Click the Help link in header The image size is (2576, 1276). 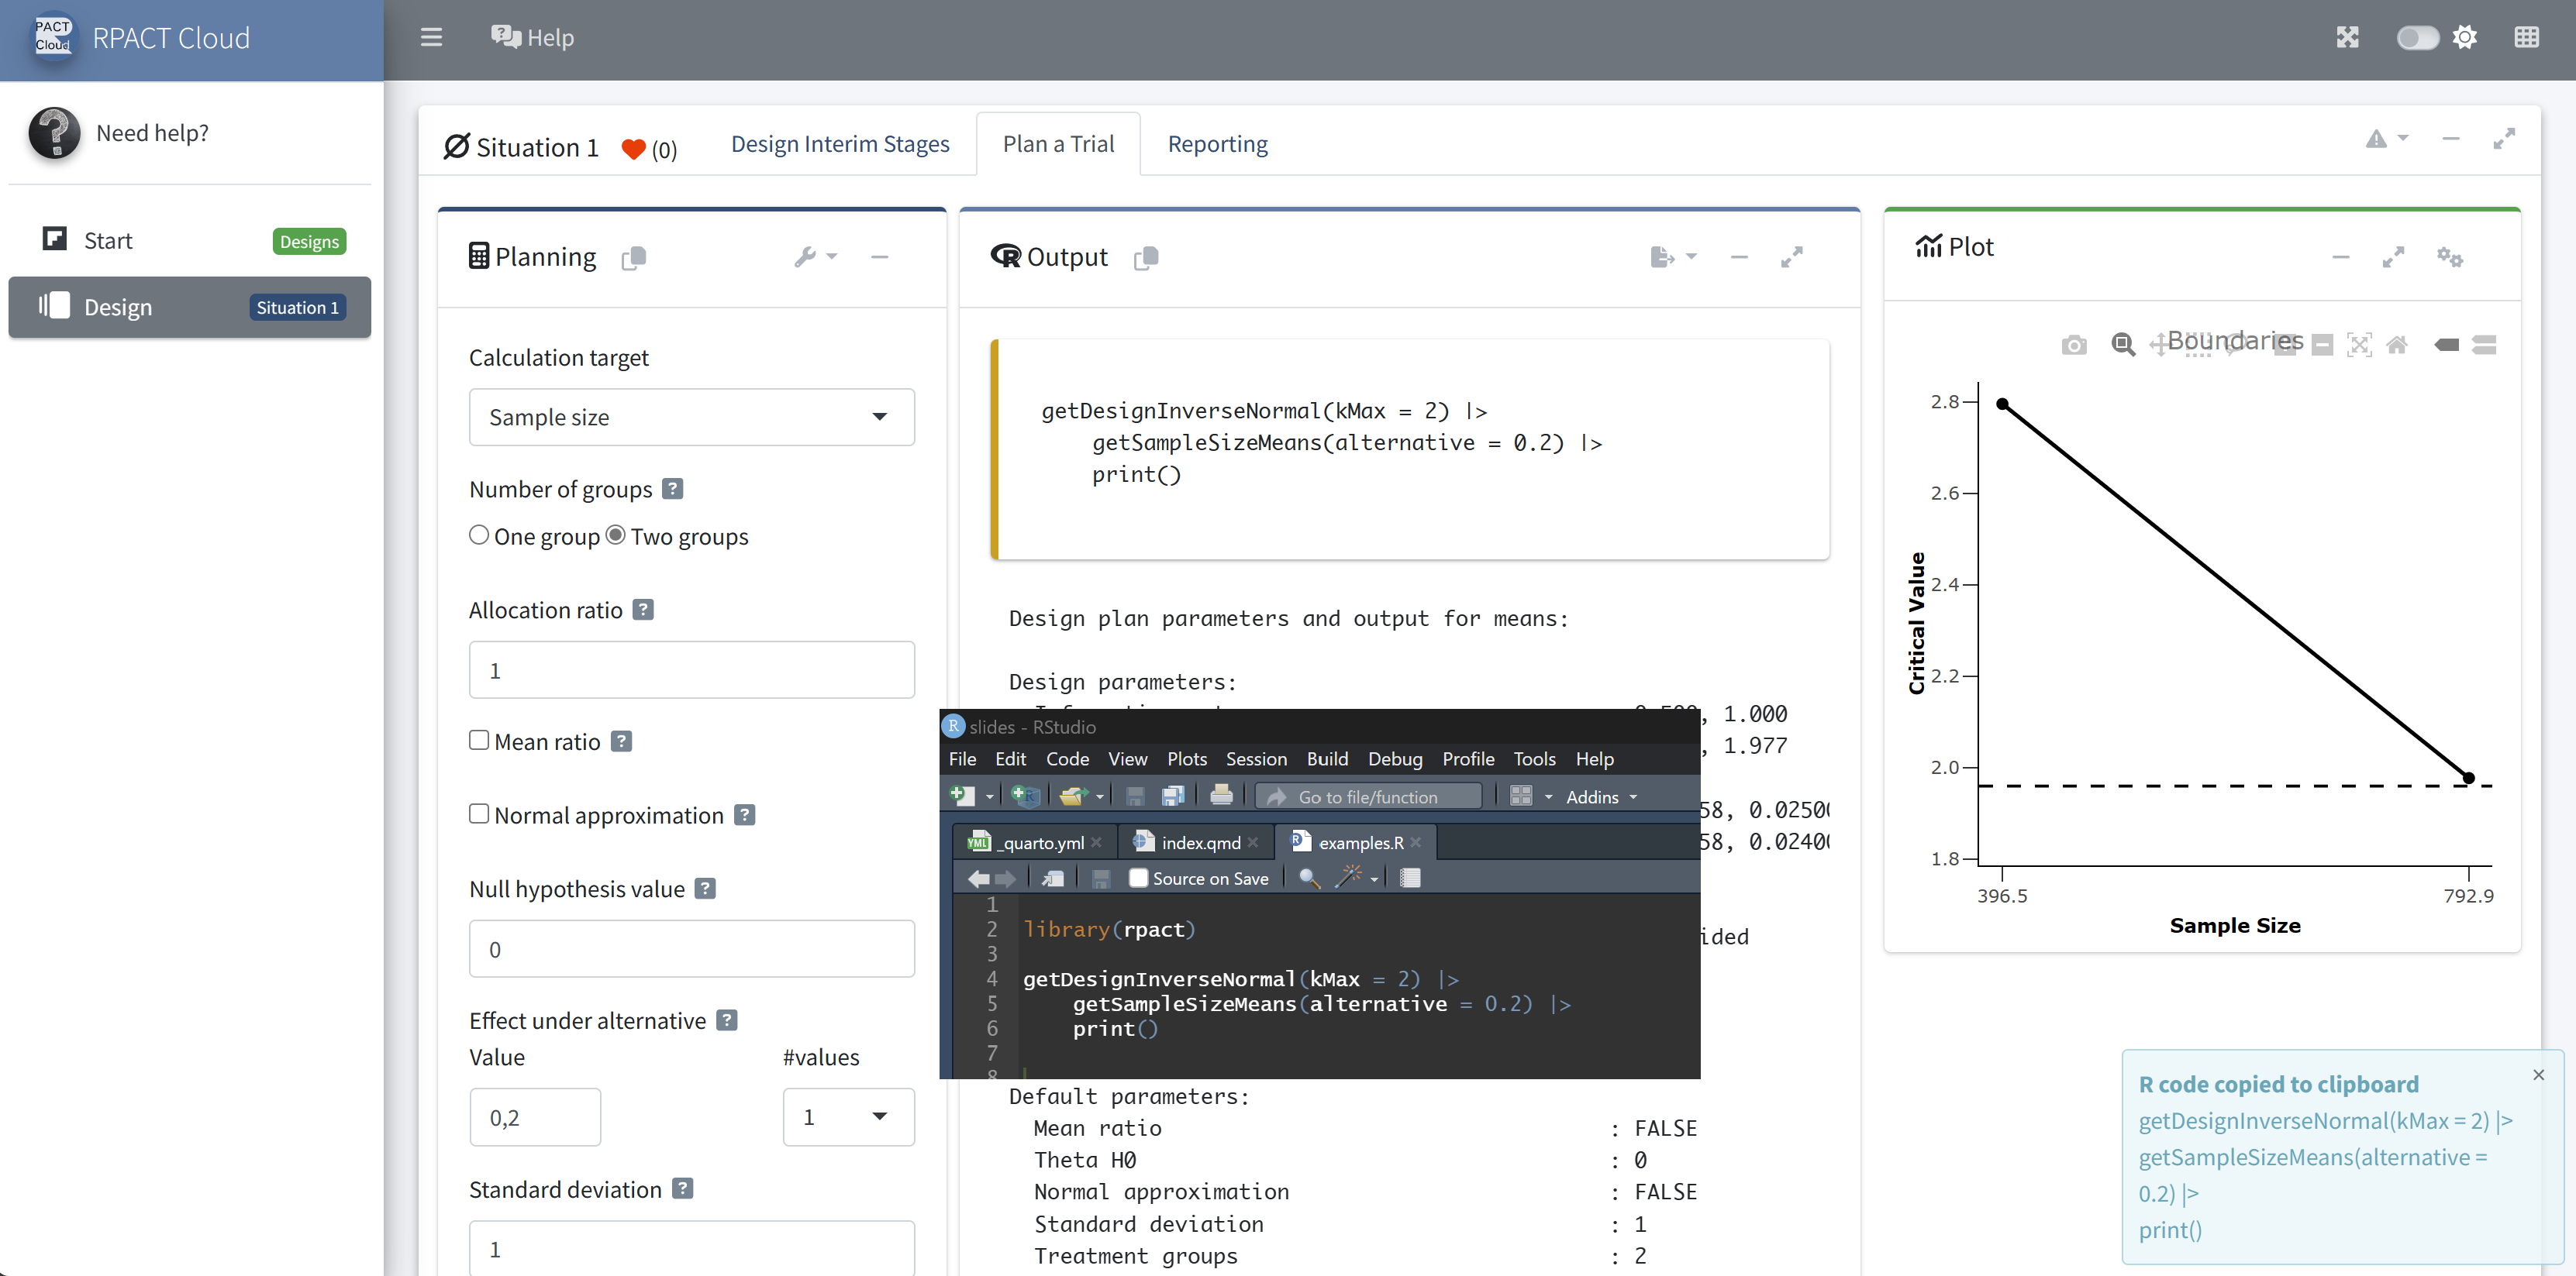533,38
